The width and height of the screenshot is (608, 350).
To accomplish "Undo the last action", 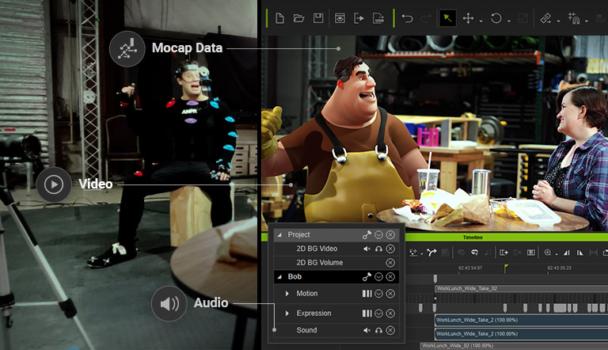I will click(x=407, y=17).
